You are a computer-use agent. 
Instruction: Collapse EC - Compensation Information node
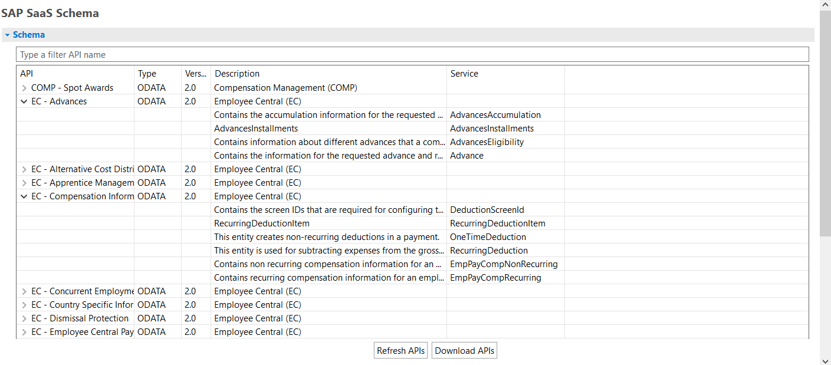pyautogui.click(x=24, y=196)
